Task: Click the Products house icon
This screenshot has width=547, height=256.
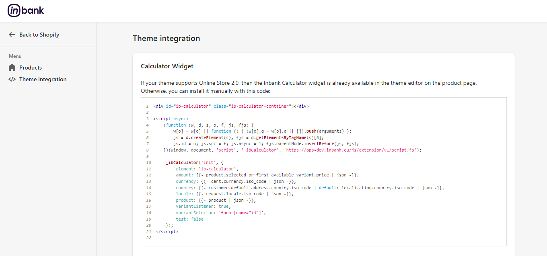Action: [12, 68]
